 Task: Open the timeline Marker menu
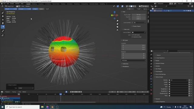click(24, 92)
